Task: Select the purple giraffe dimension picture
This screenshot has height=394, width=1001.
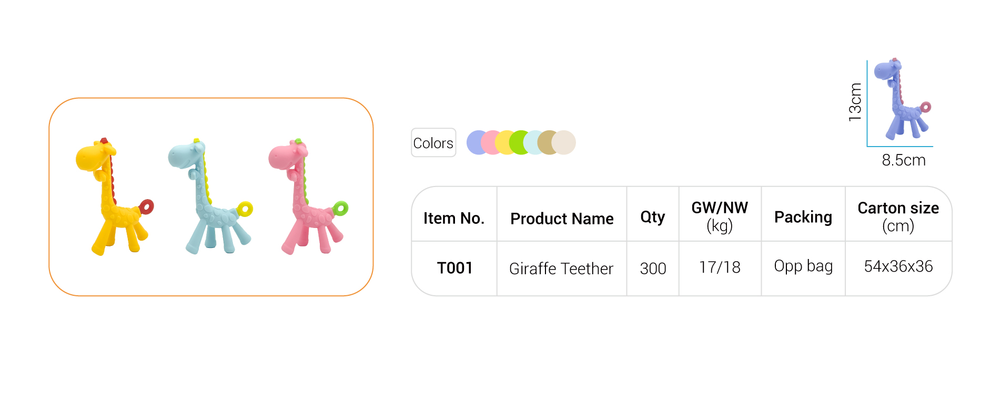Action: 902,100
